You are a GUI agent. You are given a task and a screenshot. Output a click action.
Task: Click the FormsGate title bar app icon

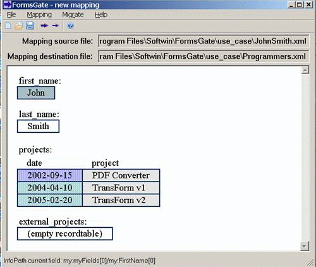pyautogui.click(x=8, y=4)
